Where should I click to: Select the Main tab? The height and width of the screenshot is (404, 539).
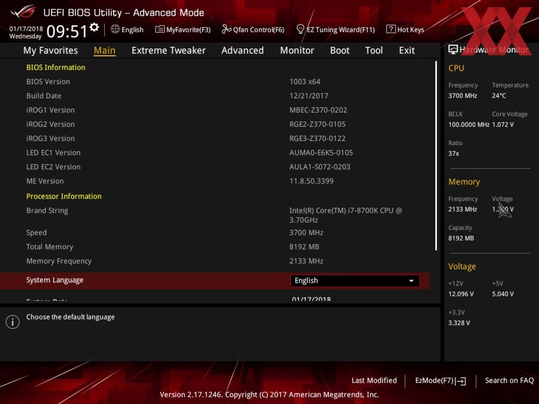(105, 50)
